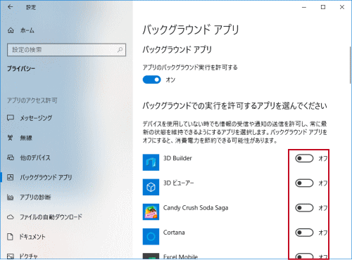
Task: Click the Cortana app name
Action: coord(174,233)
